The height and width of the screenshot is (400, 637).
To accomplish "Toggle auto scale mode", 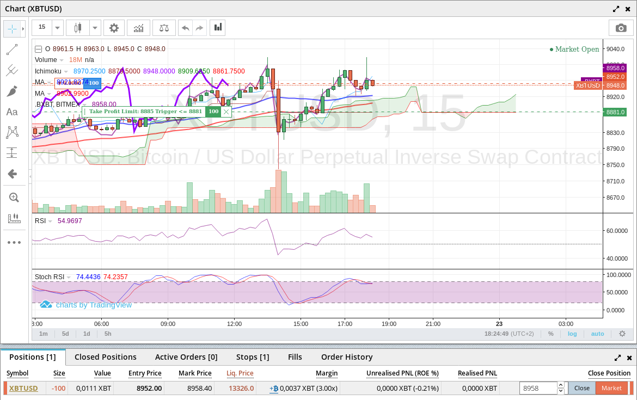I will (x=597, y=334).
